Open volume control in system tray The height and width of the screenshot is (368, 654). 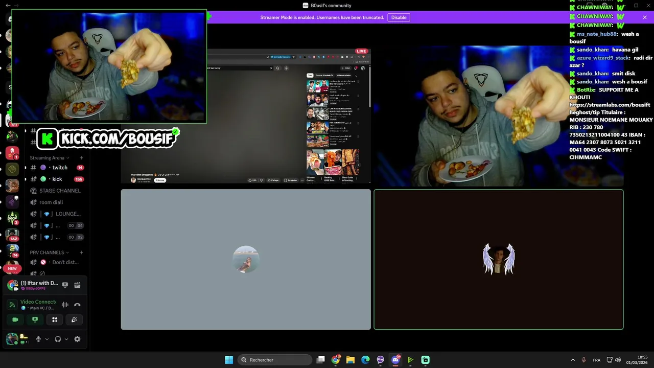(x=618, y=360)
